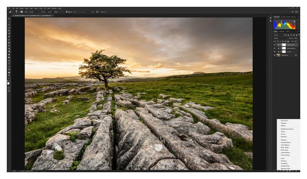The width and height of the screenshot is (307, 179).
Task: Select the Blur tool
Action: [x=9, y=55]
